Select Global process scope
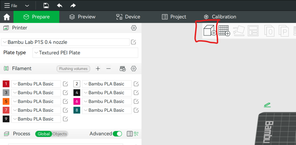 pos(44,134)
